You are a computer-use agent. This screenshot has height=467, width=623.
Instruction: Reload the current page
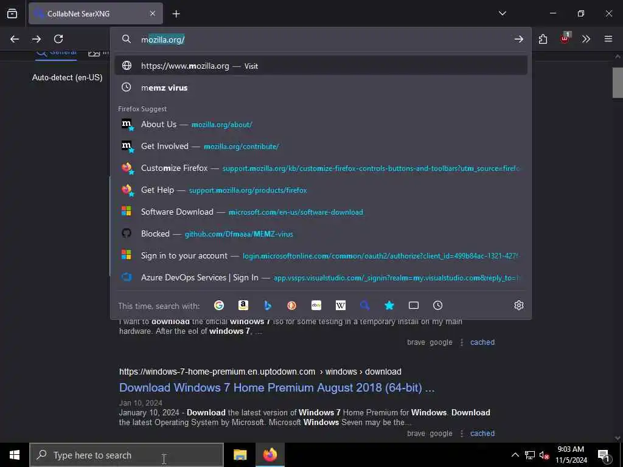coord(58,39)
